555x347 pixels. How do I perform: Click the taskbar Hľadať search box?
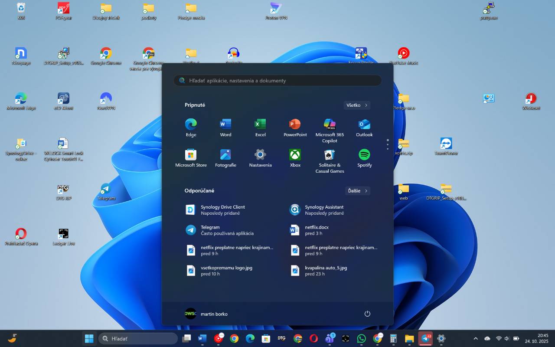[138, 338]
